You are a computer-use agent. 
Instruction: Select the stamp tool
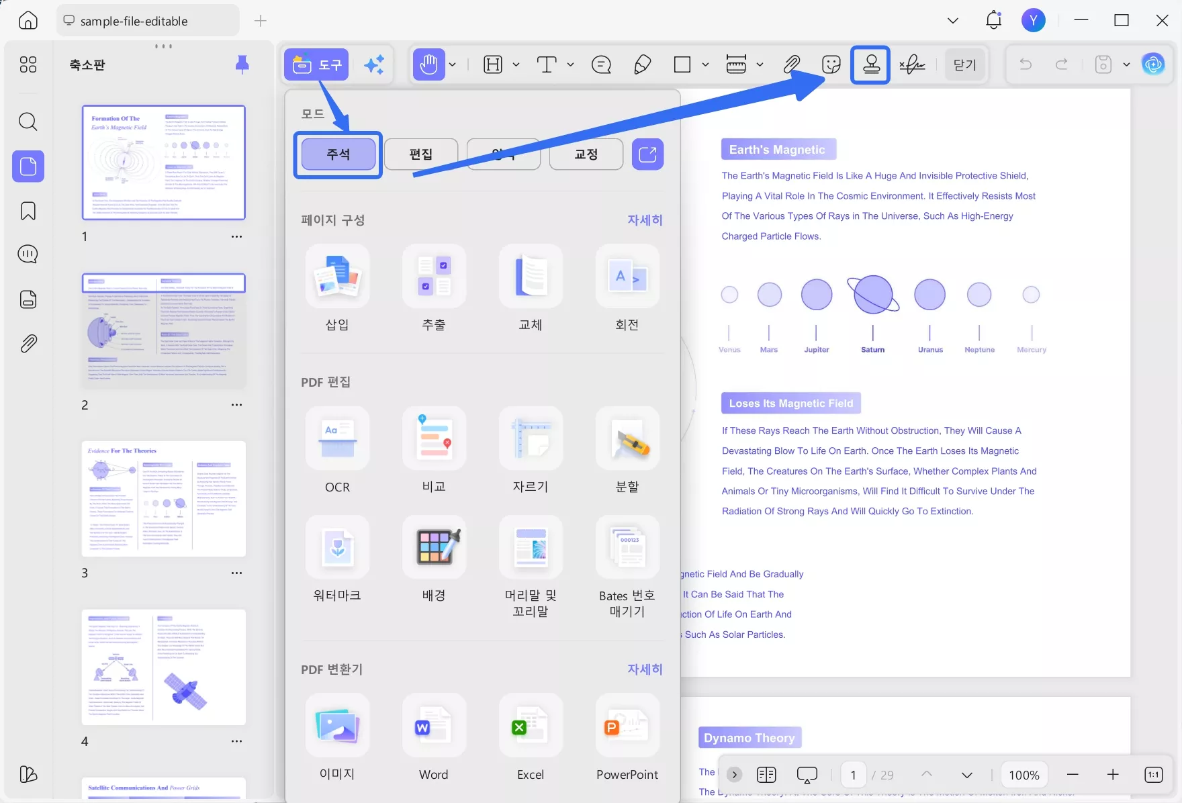pos(870,64)
